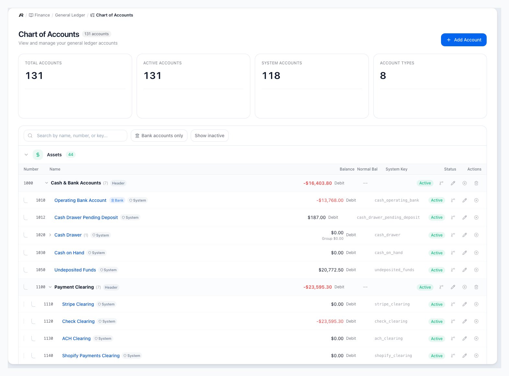
Task: Open the Shopify Payments Clearing link
Action: 91,356
